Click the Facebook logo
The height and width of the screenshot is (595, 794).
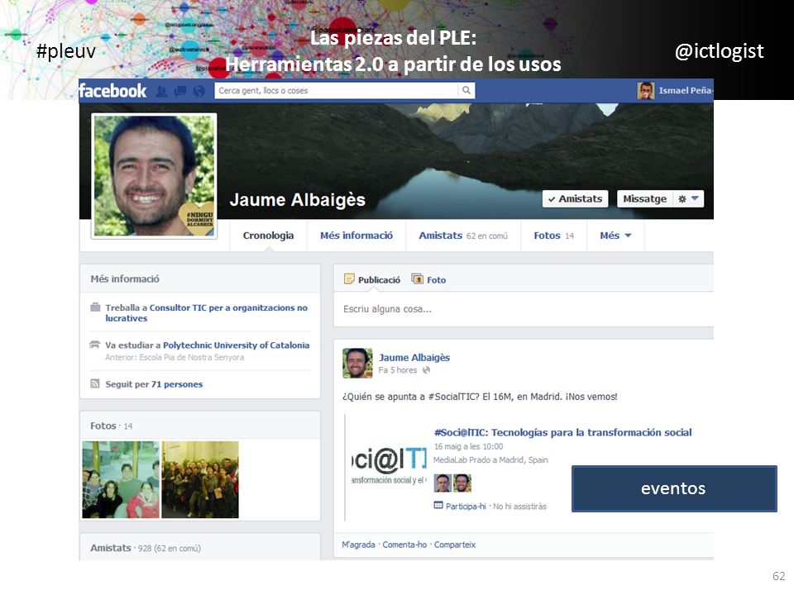tap(112, 91)
